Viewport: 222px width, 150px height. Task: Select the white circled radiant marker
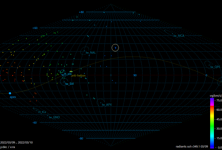115,47
